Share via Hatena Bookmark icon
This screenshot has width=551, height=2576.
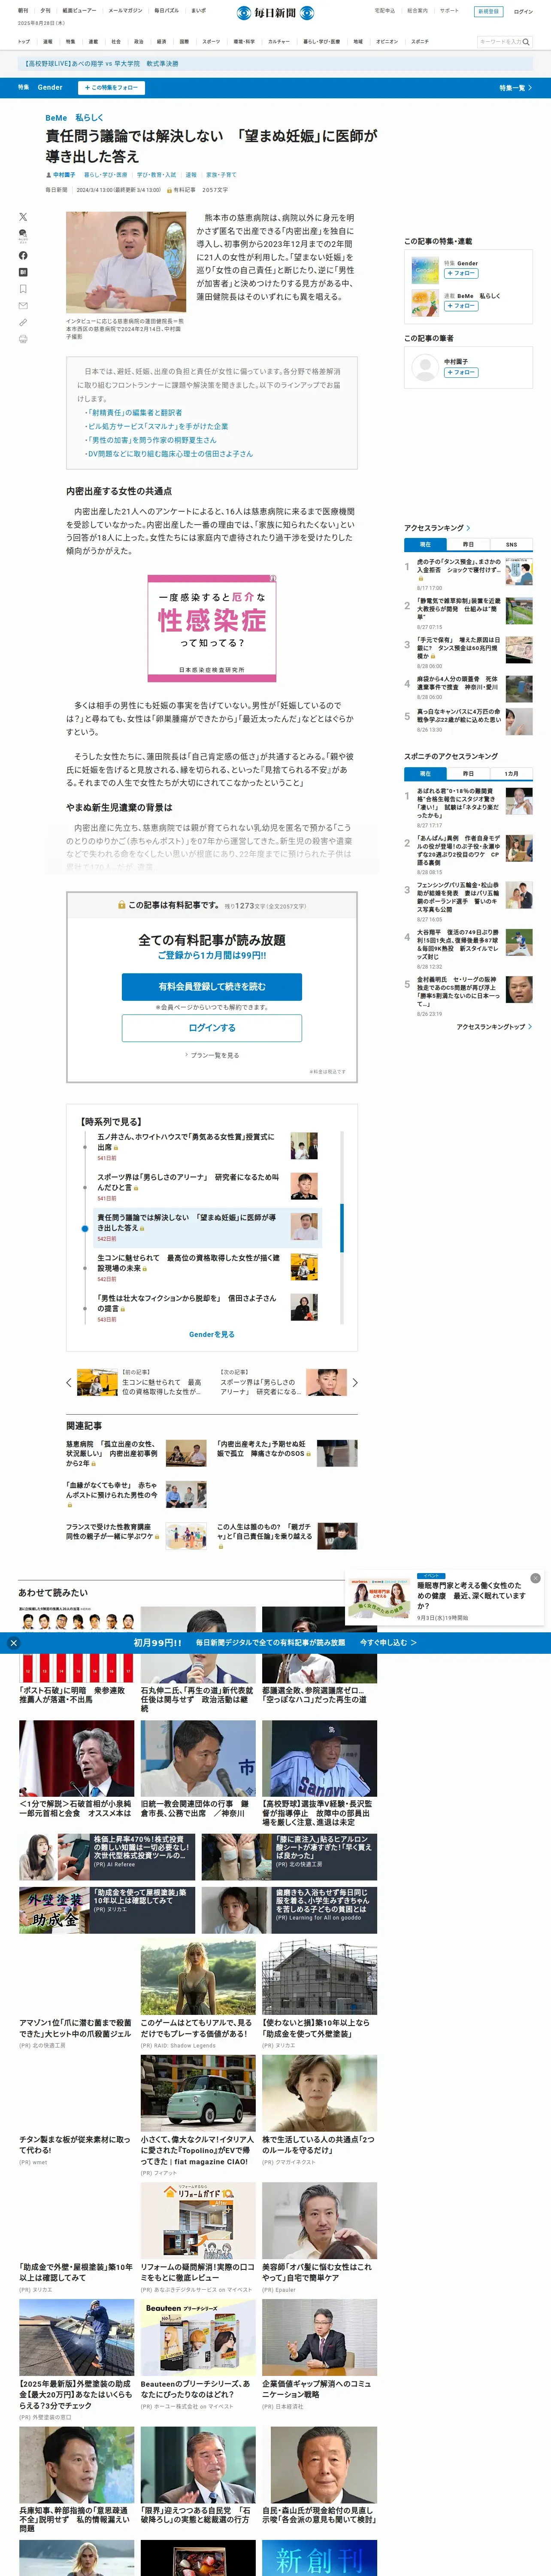pos(23,272)
